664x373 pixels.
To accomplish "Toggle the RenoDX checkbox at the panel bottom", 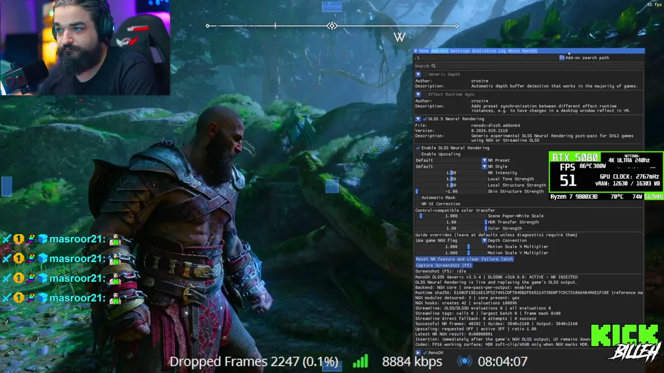I will [425, 353].
